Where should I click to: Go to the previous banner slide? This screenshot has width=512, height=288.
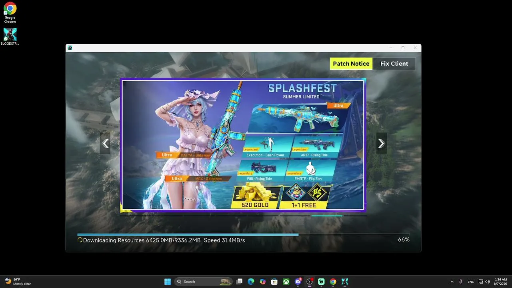(x=105, y=144)
